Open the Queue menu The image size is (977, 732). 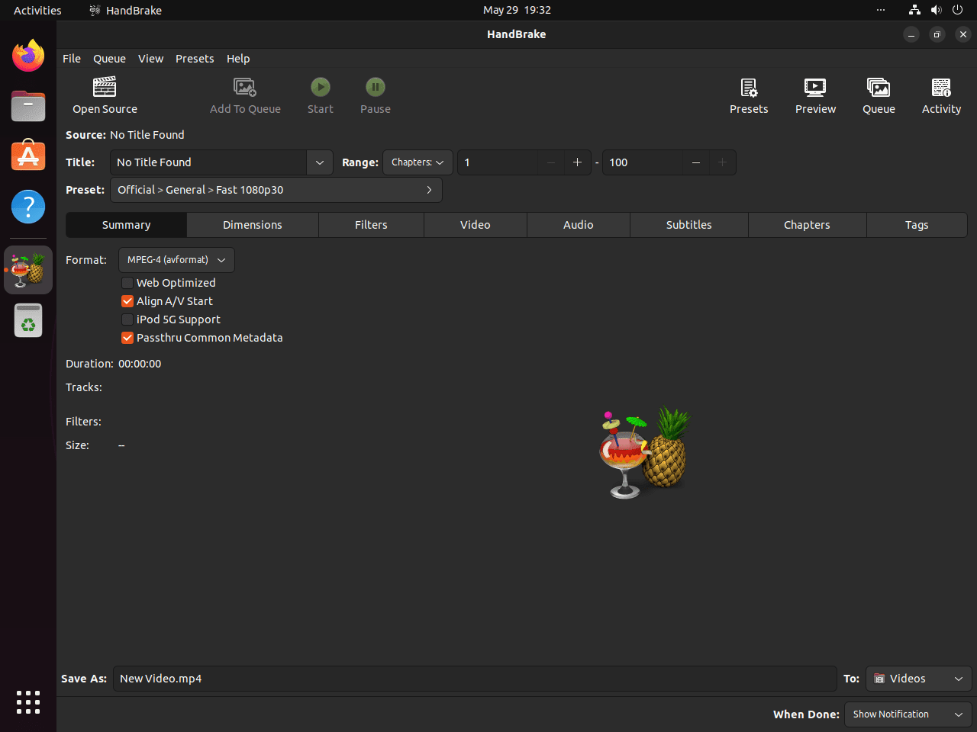point(109,59)
